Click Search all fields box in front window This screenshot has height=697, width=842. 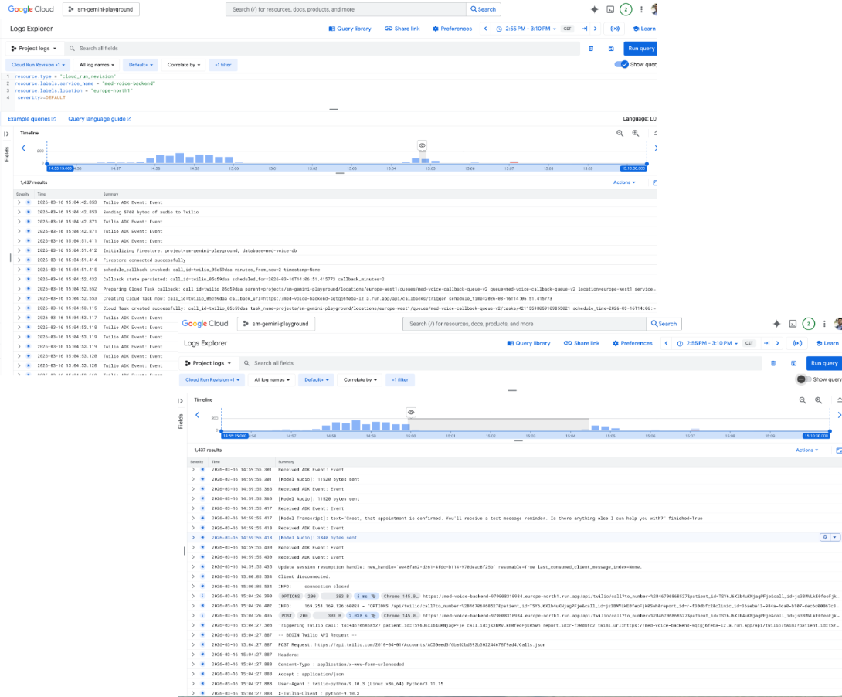[501, 363]
